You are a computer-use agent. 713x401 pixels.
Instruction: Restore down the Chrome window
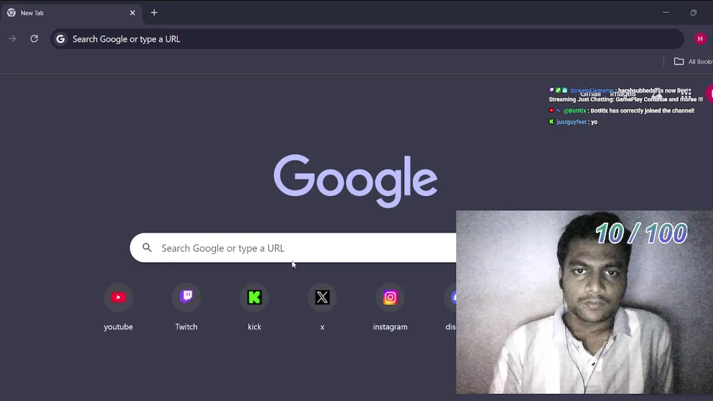pos(694,12)
